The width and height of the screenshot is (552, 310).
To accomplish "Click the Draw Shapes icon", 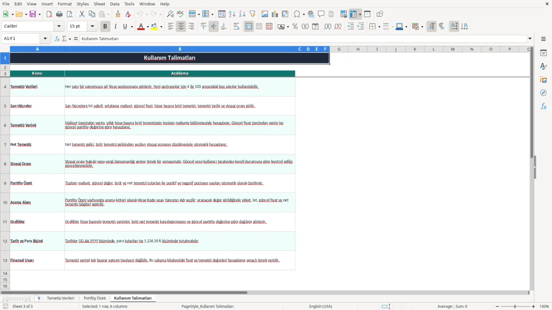I will point(380,14).
